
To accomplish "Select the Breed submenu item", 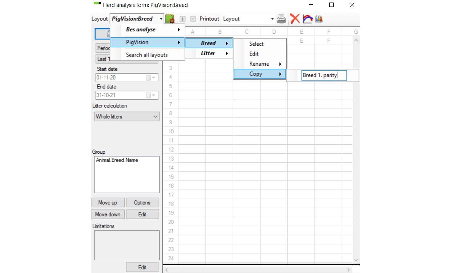I will (x=209, y=43).
